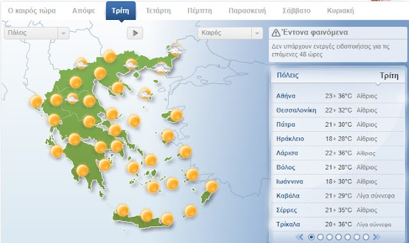Select the sun icon over Patra
This screenshot has width=409, height=243.
point(74,139)
